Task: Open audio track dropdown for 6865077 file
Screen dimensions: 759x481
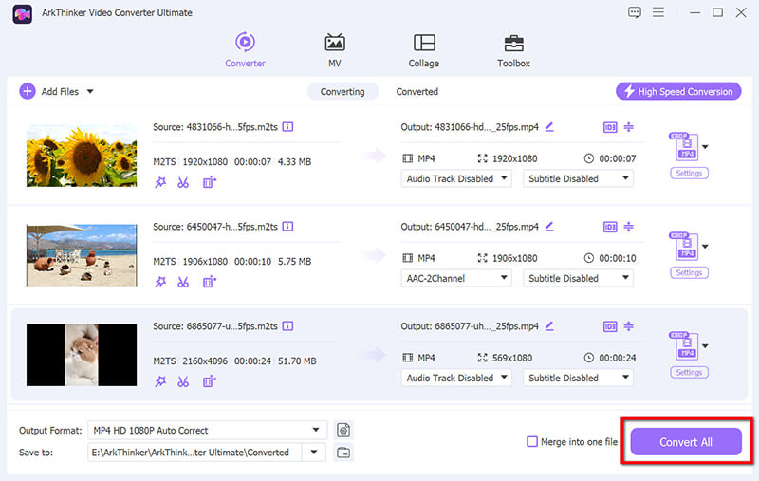Action: (456, 378)
